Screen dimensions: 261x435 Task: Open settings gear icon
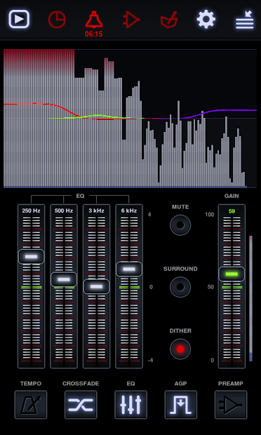click(x=206, y=19)
